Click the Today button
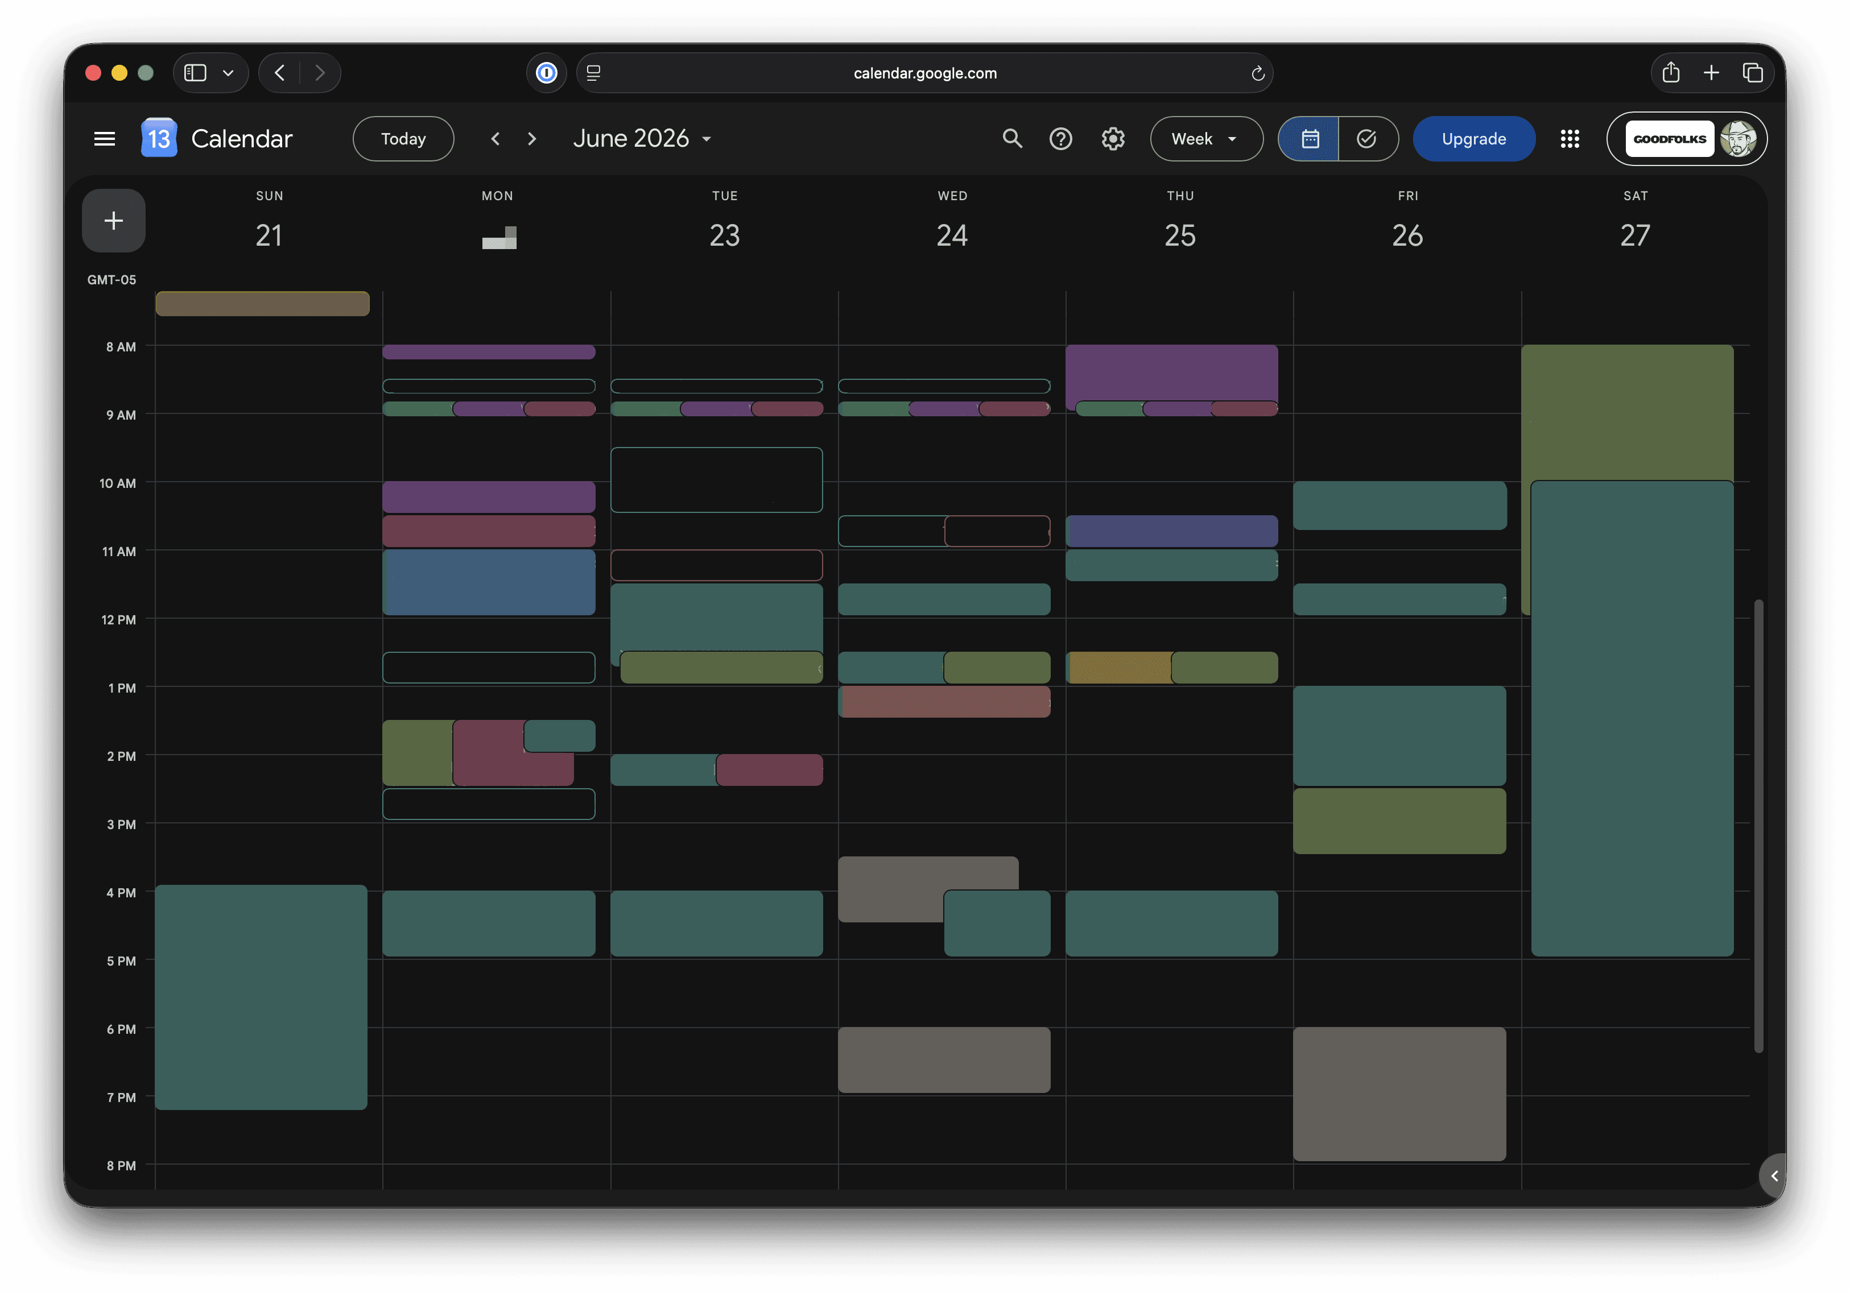1850x1292 pixels. 403,139
